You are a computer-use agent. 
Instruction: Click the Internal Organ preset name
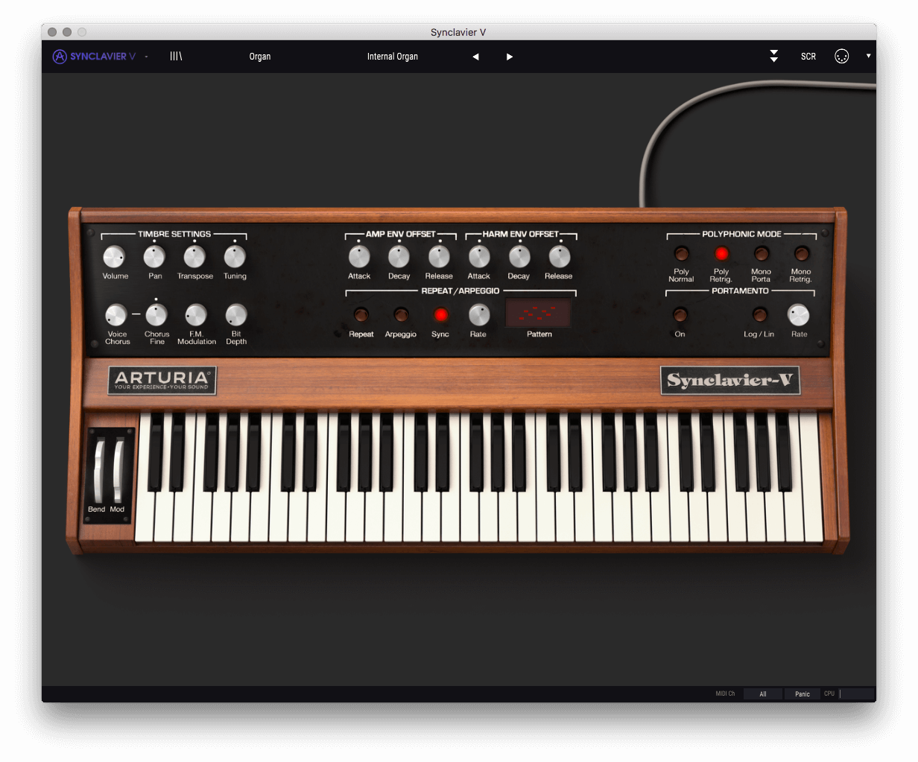393,57
